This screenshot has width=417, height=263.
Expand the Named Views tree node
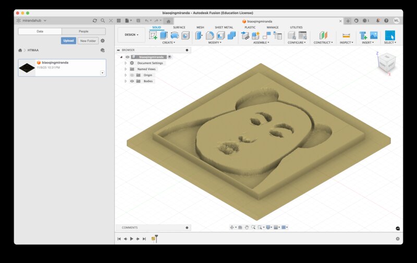[126, 69]
